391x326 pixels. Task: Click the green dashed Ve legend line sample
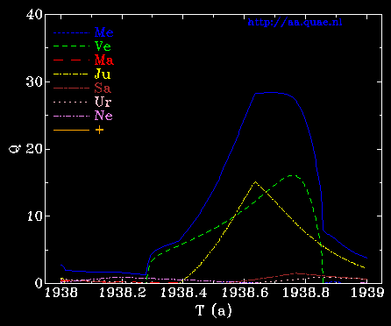point(71,46)
